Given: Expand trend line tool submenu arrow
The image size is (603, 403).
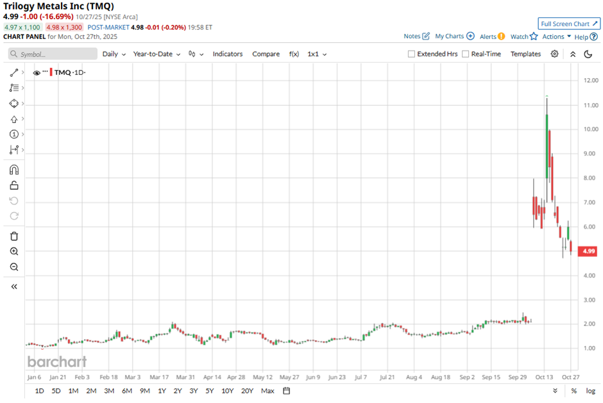Looking at the screenshot, I should tap(22, 72).
